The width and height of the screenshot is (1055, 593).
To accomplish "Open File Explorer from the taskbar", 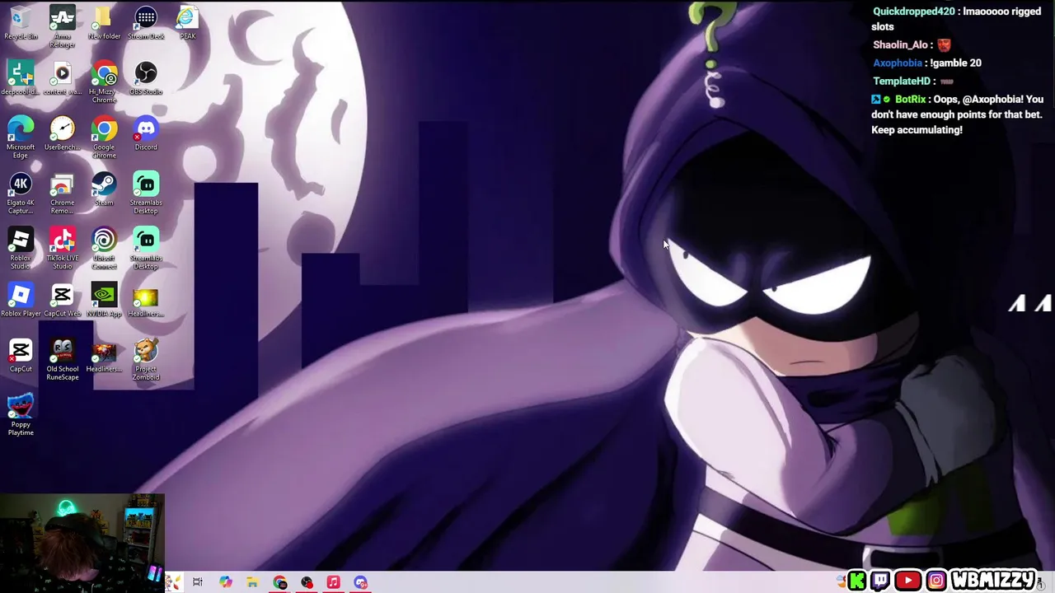I will [x=252, y=582].
